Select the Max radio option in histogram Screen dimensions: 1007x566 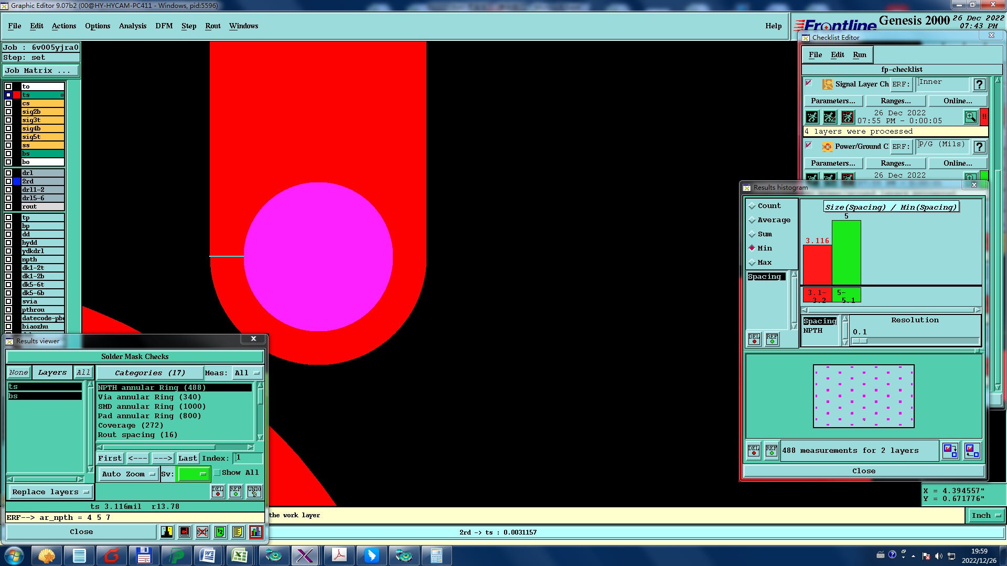click(x=752, y=263)
